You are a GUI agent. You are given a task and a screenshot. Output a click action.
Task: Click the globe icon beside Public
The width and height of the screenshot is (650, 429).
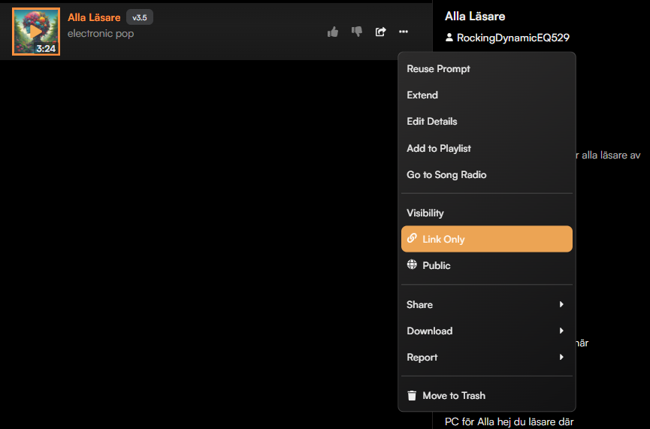(412, 265)
